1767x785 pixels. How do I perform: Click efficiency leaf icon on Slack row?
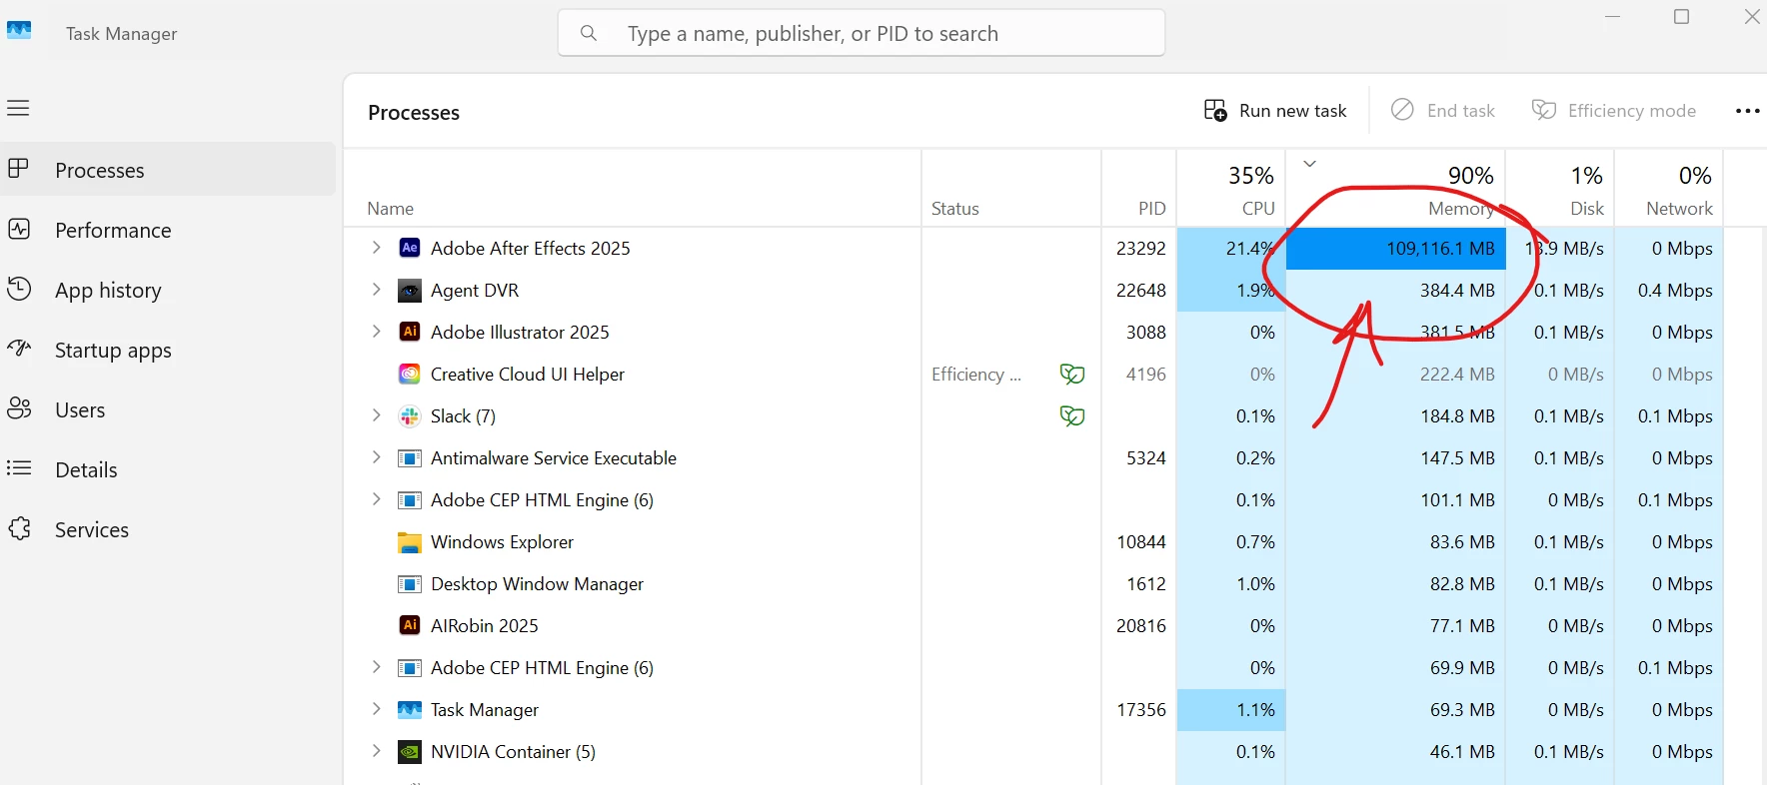1072,416
